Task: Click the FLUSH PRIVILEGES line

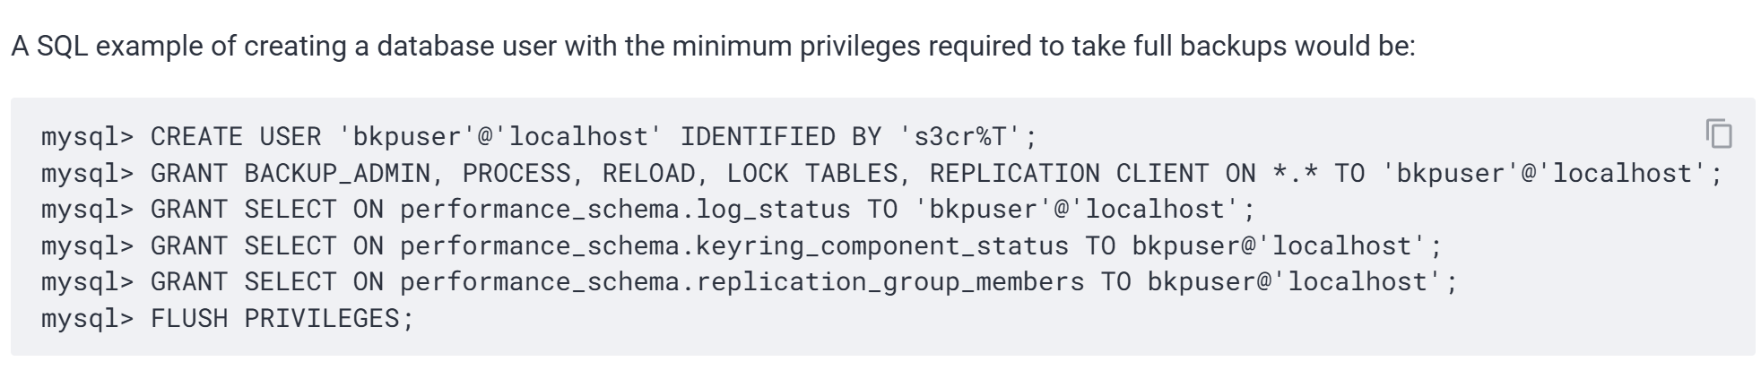Action: [228, 319]
